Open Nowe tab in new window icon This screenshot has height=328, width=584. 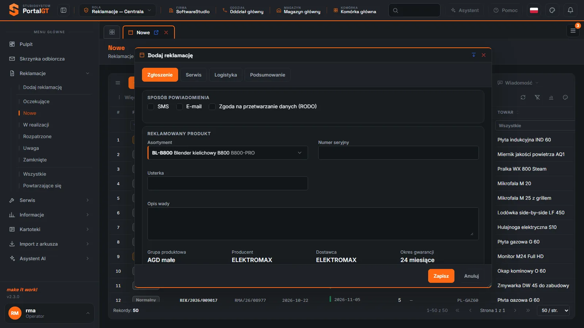[x=156, y=32]
